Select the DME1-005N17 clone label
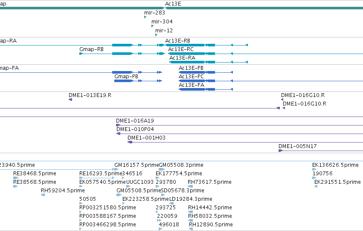The width and height of the screenshot is (363, 231). pyautogui.click(x=297, y=146)
